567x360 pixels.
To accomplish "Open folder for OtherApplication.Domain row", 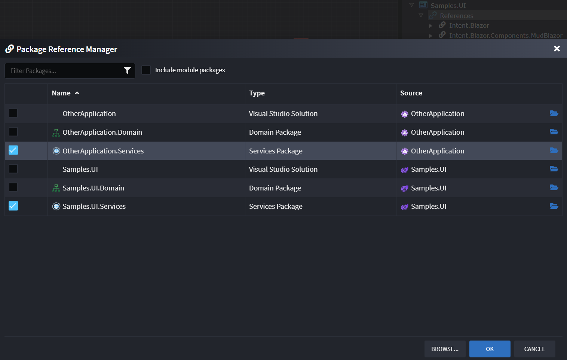I will (x=554, y=132).
